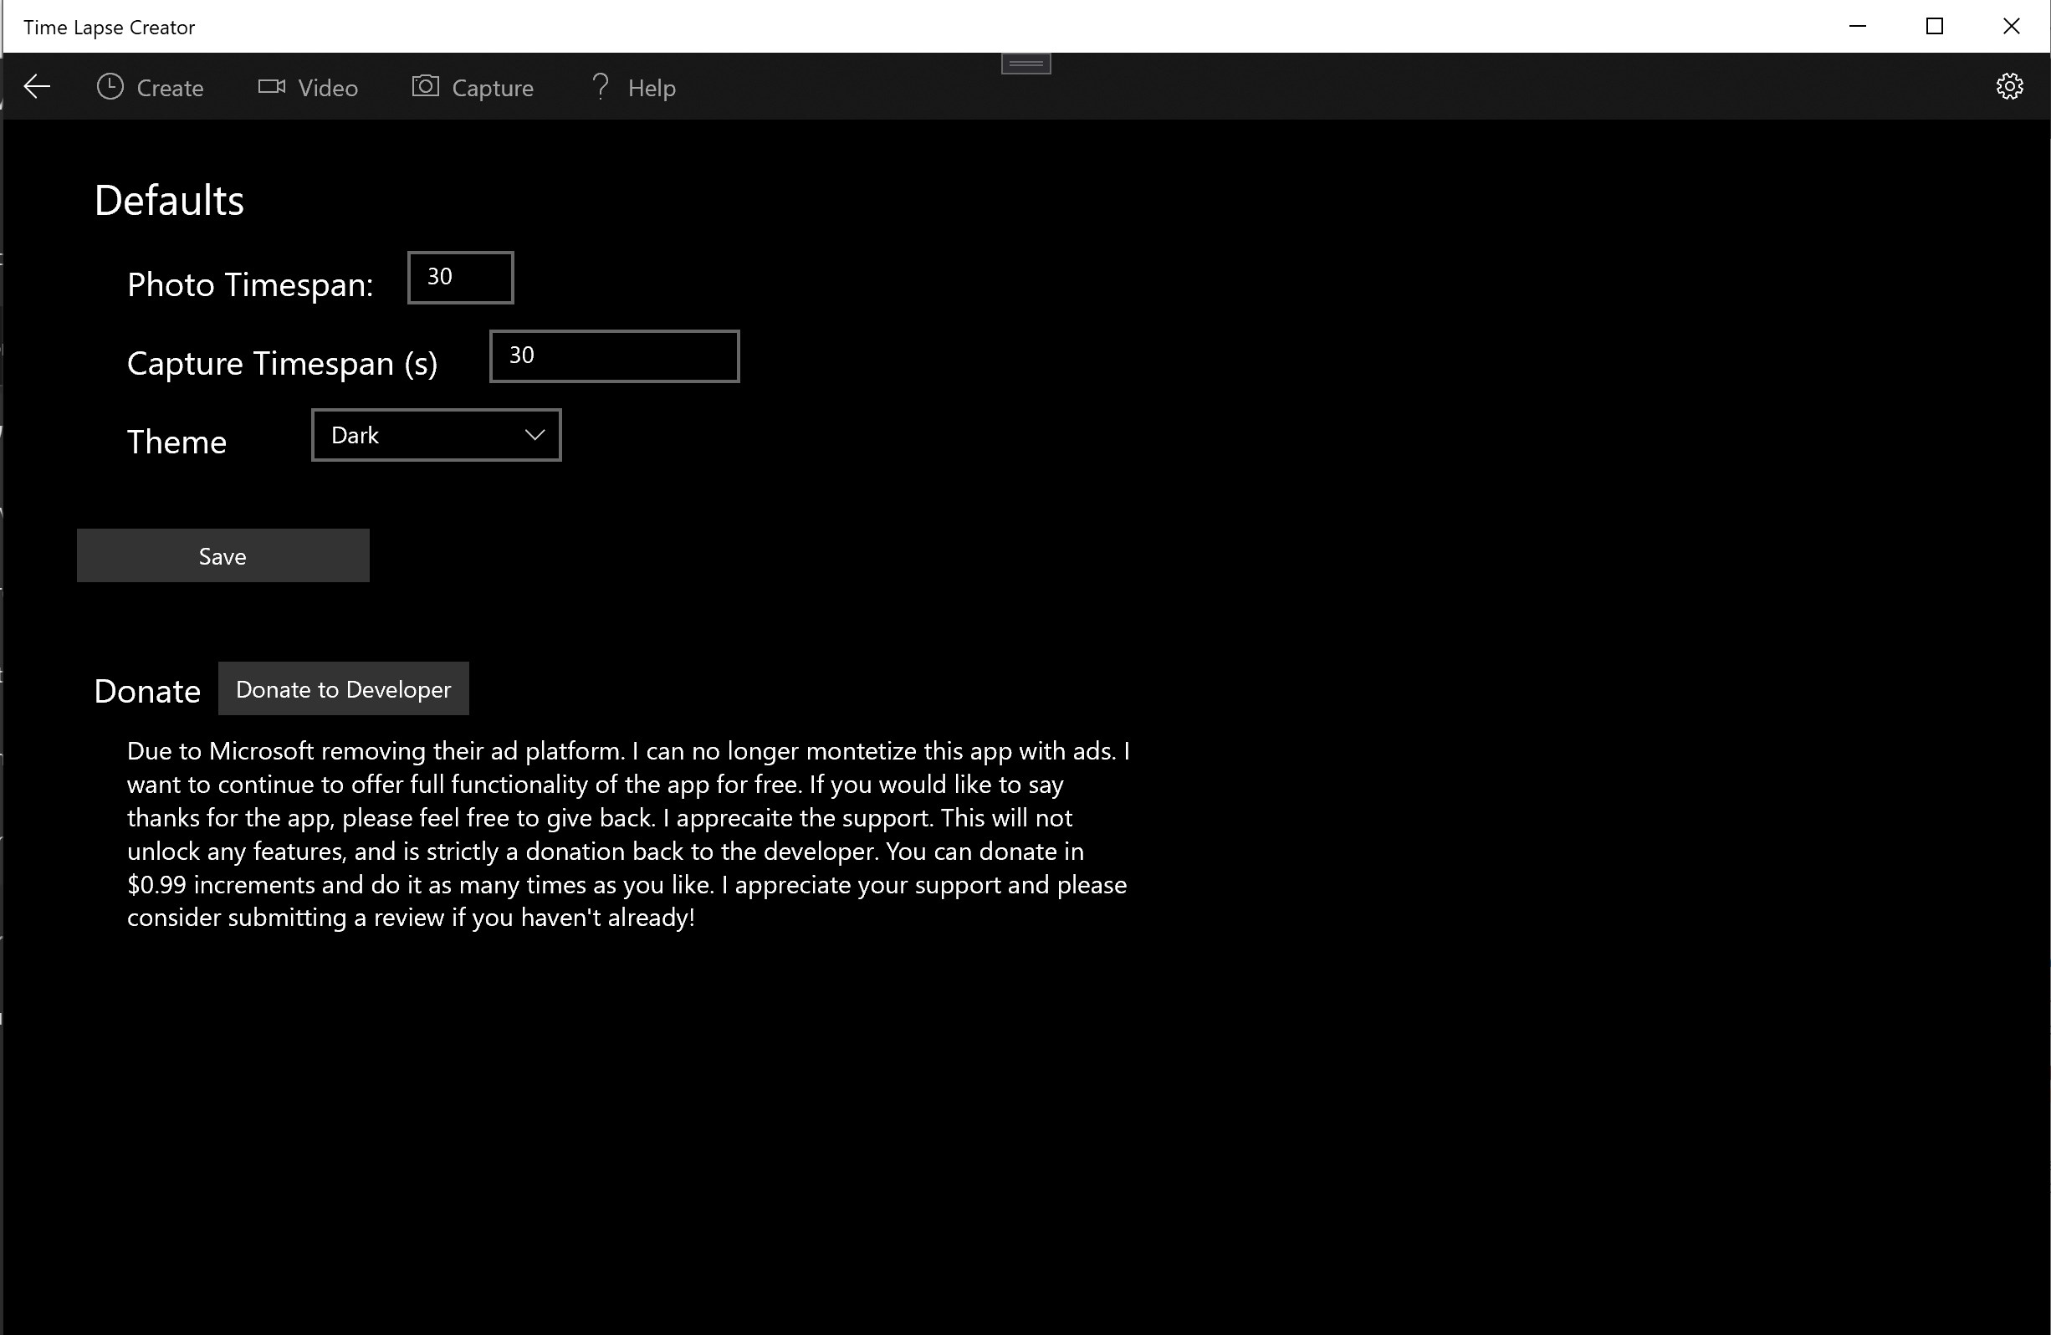
Task: Open settings via the gear icon
Action: pyautogui.click(x=2010, y=86)
